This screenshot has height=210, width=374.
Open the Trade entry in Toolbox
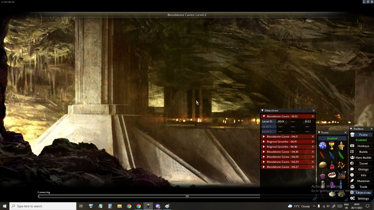point(361,187)
